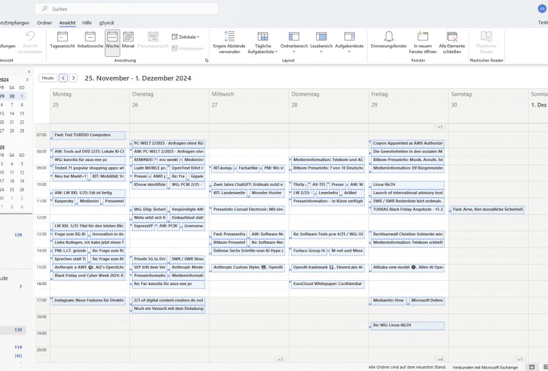Click Alle Elemente schließen
This screenshot has height=371, width=548.
[x=452, y=42]
